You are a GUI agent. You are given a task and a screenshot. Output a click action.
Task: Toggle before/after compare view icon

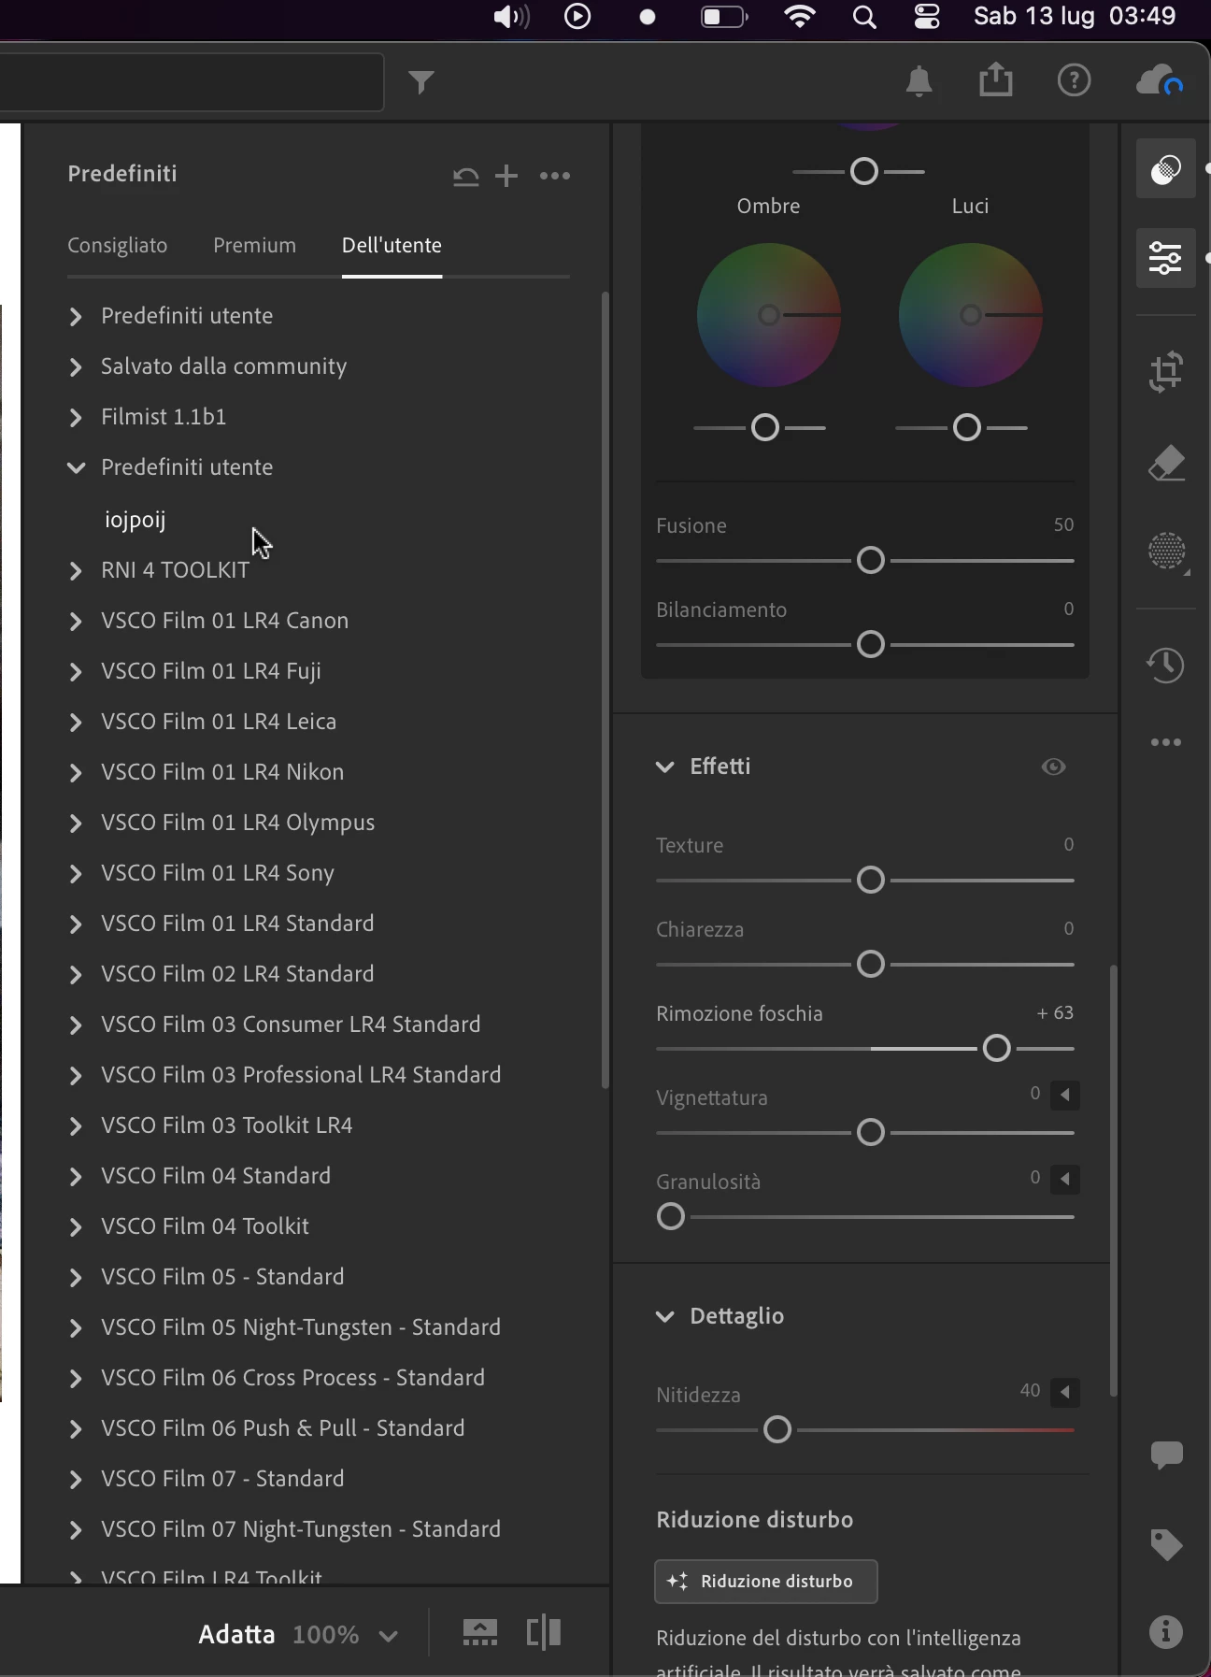544,1633
